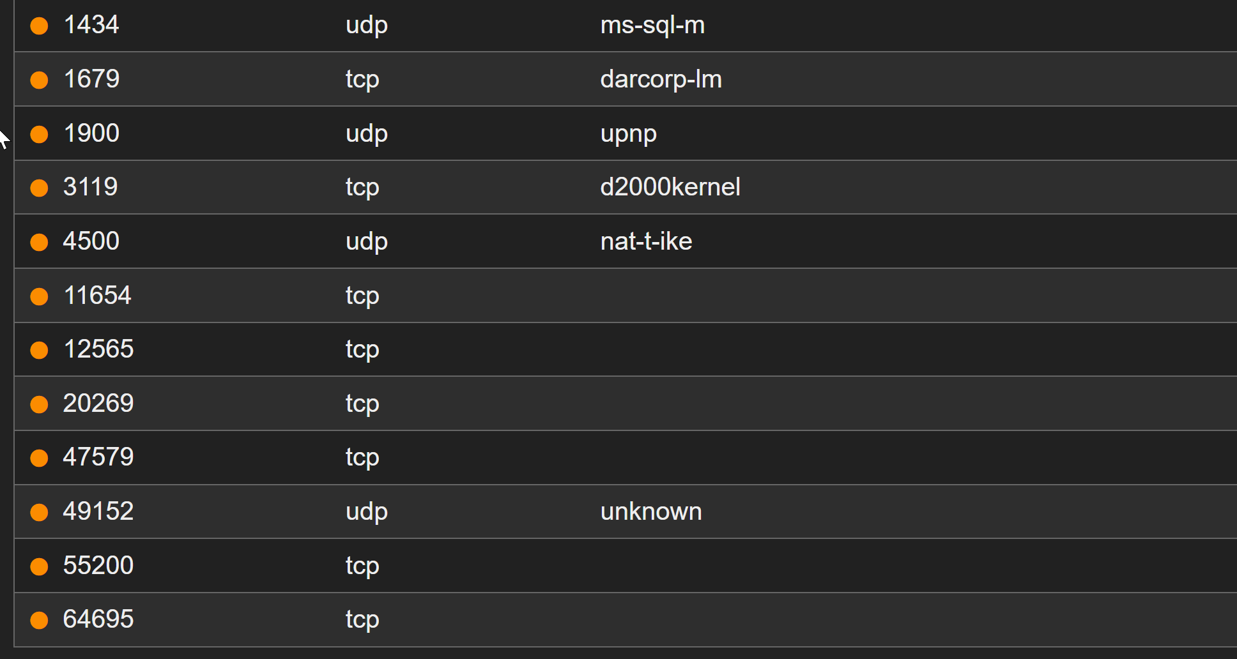
Task: Click the orange dot beside port 3119
Action: 40,188
